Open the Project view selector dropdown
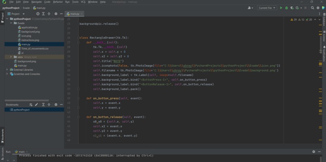 click(x=16, y=14)
